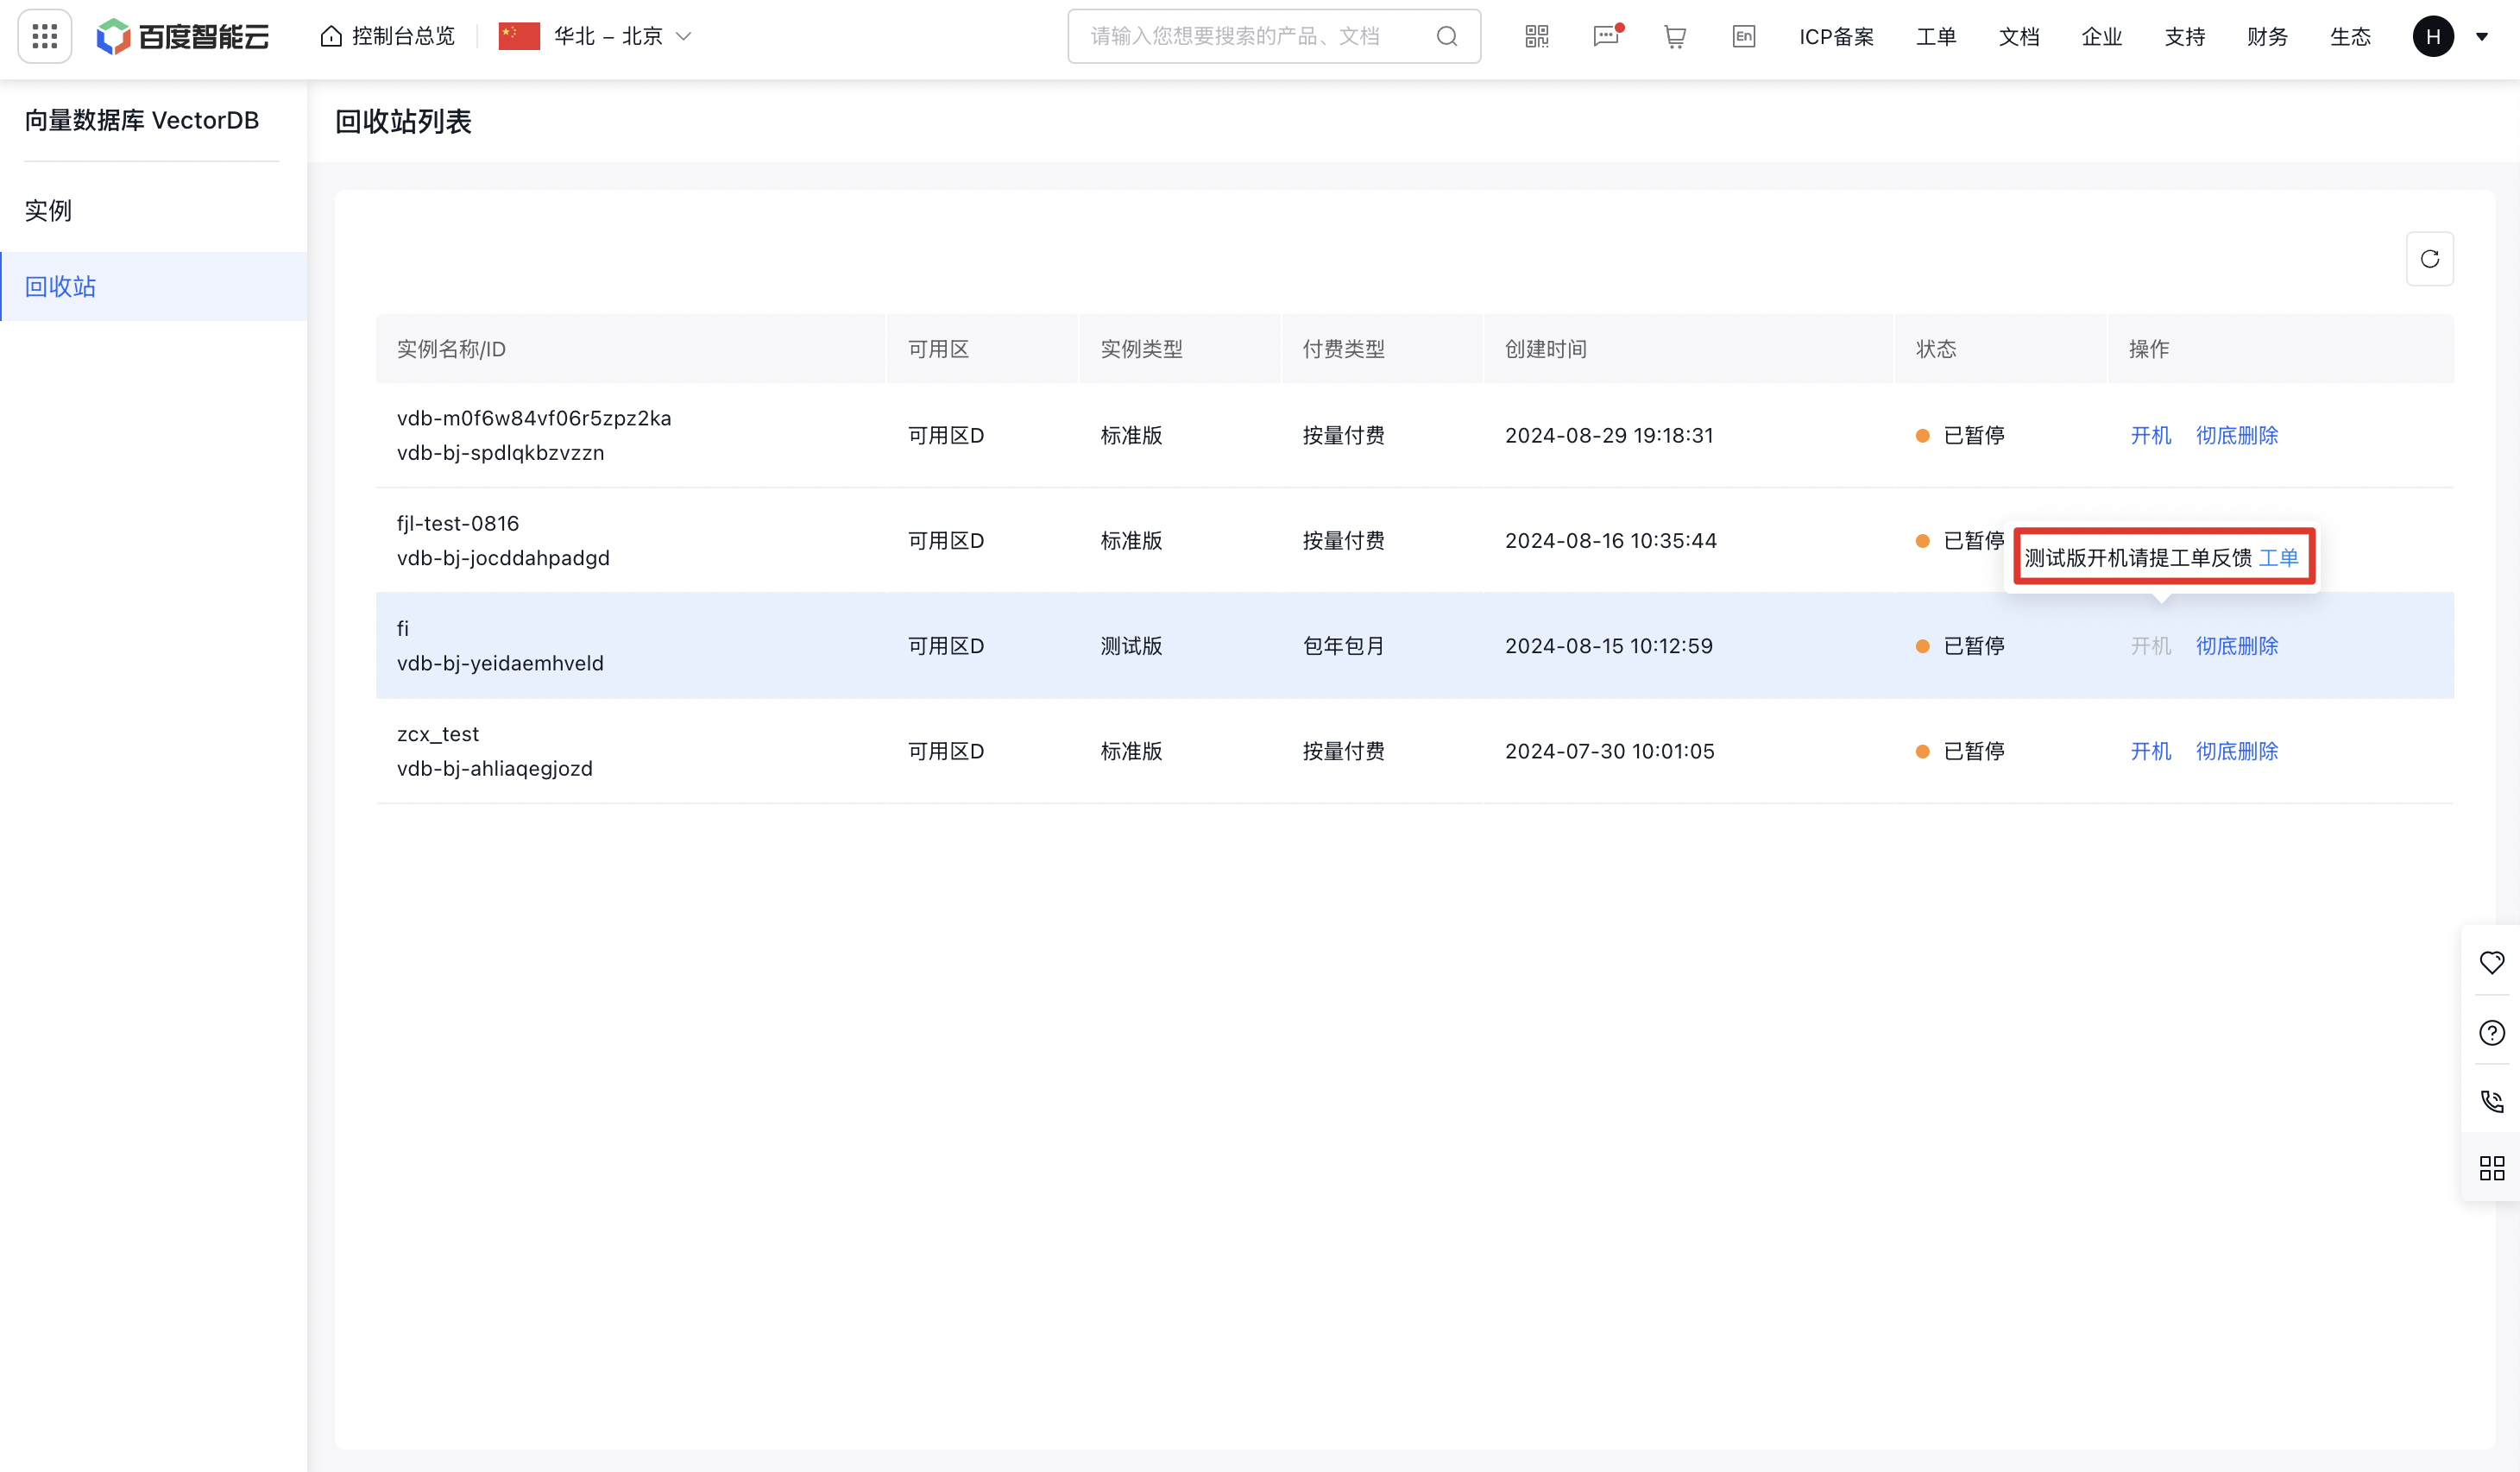Open the 生态 menu

(2350, 37)
